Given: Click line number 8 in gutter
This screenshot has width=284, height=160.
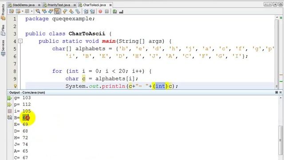Looking at the screenshot, I should 15,71.
